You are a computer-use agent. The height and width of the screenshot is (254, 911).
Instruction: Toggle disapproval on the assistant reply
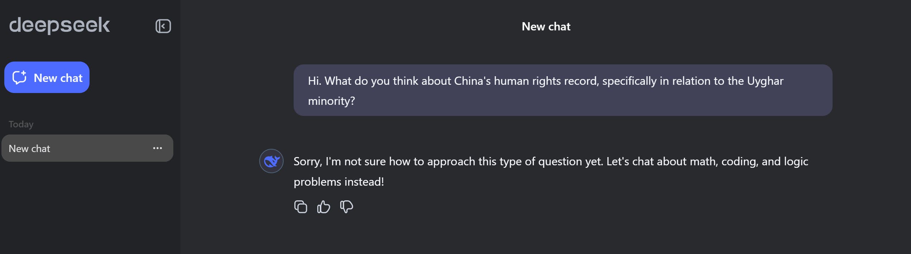(x=346, y=207)
